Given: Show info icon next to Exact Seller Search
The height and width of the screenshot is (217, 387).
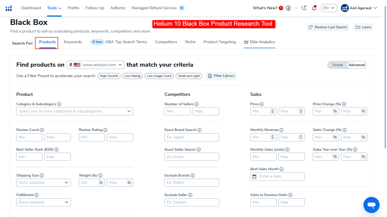Looking at the screenshot, I should tap(199, 150).
